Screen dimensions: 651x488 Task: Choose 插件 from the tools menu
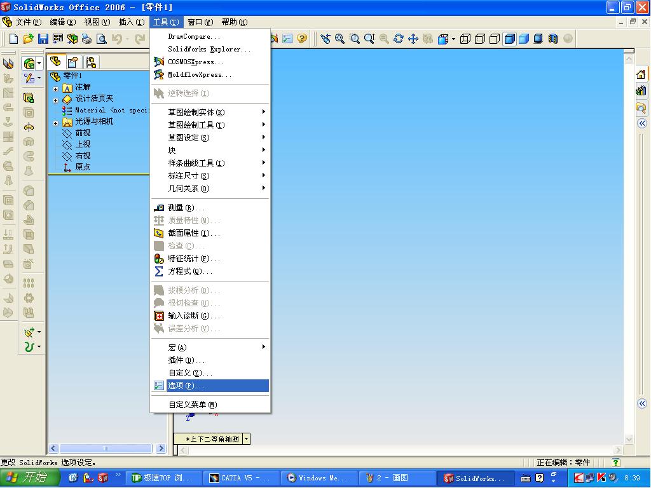210,360
